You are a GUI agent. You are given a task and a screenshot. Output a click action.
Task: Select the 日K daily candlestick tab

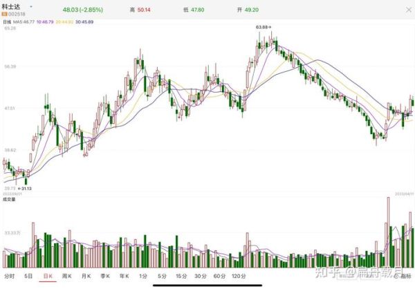(48, 276)
